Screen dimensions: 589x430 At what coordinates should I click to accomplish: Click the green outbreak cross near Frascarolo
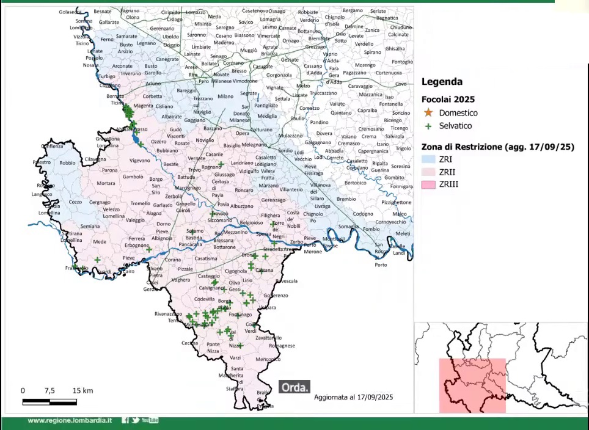97,260
